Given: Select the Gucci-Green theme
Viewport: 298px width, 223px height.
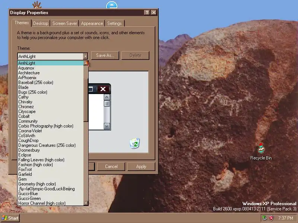Looking at the screenshot, I should (51, 198).
